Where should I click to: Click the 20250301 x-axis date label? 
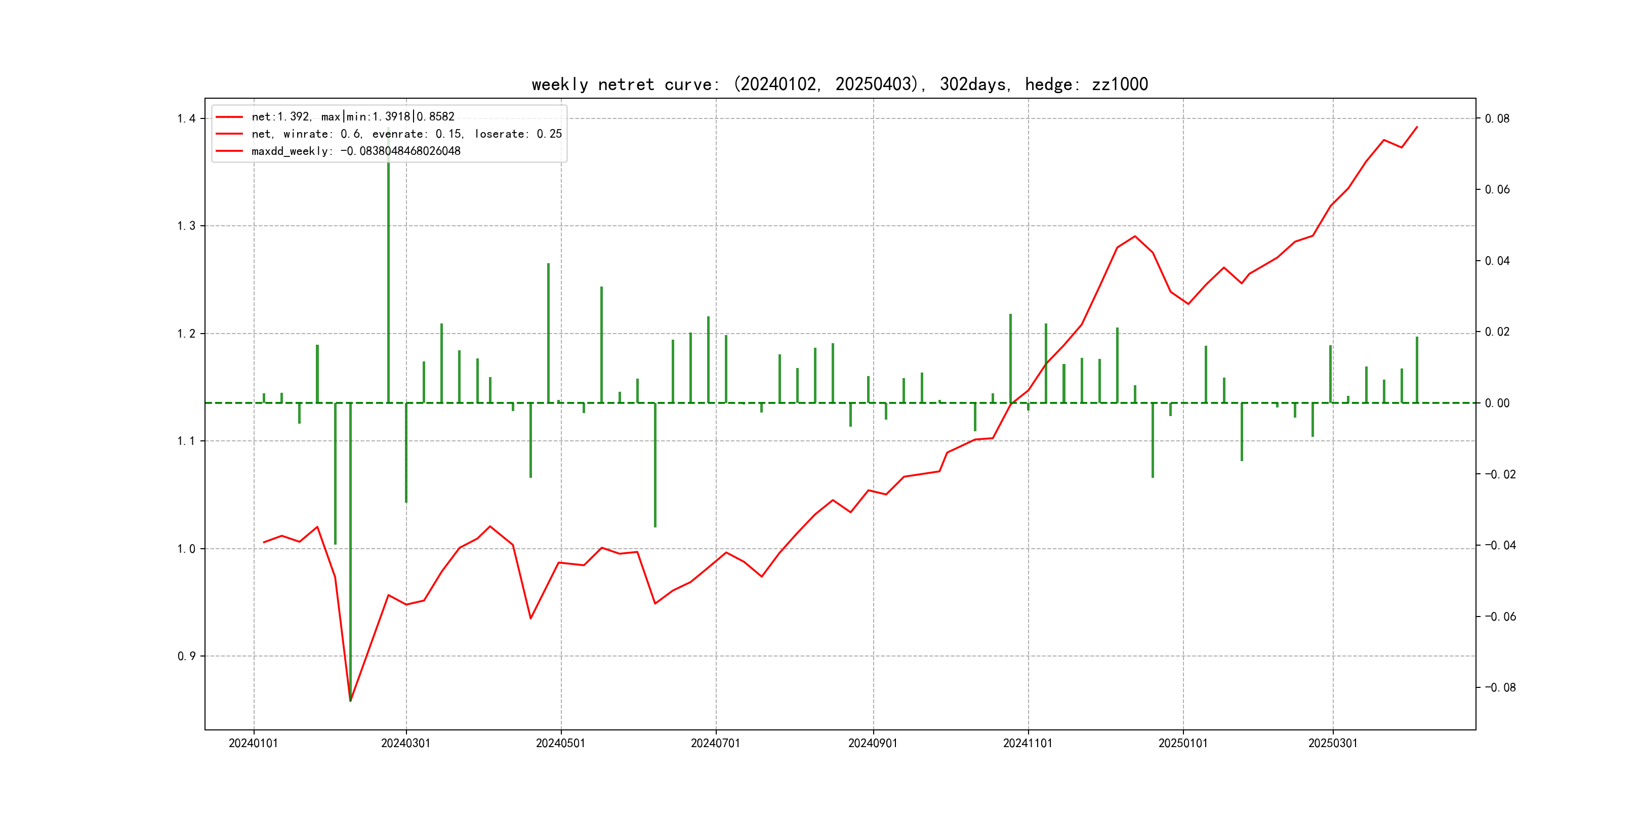point(1332,743)
